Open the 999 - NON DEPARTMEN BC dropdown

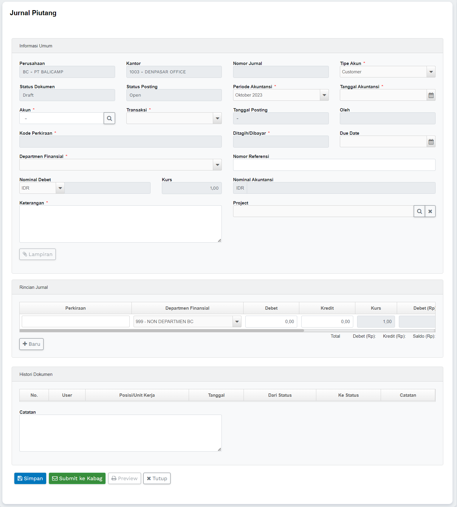[x=237, y=322]
